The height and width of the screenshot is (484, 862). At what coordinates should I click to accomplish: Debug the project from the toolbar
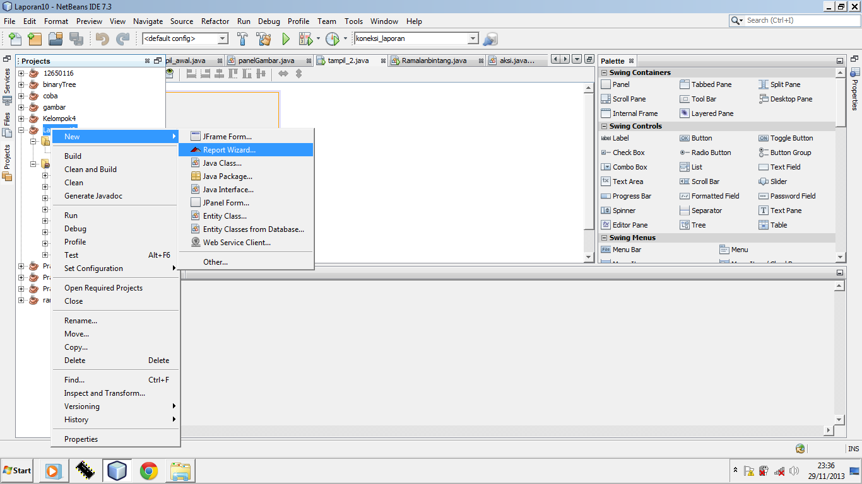pos(305,38)
